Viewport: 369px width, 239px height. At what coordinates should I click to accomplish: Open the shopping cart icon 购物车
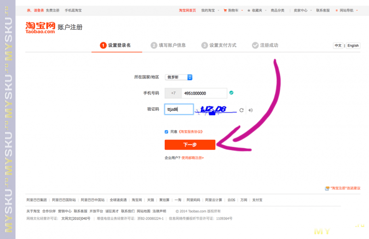pyautogui.click(x=225, y=10)
